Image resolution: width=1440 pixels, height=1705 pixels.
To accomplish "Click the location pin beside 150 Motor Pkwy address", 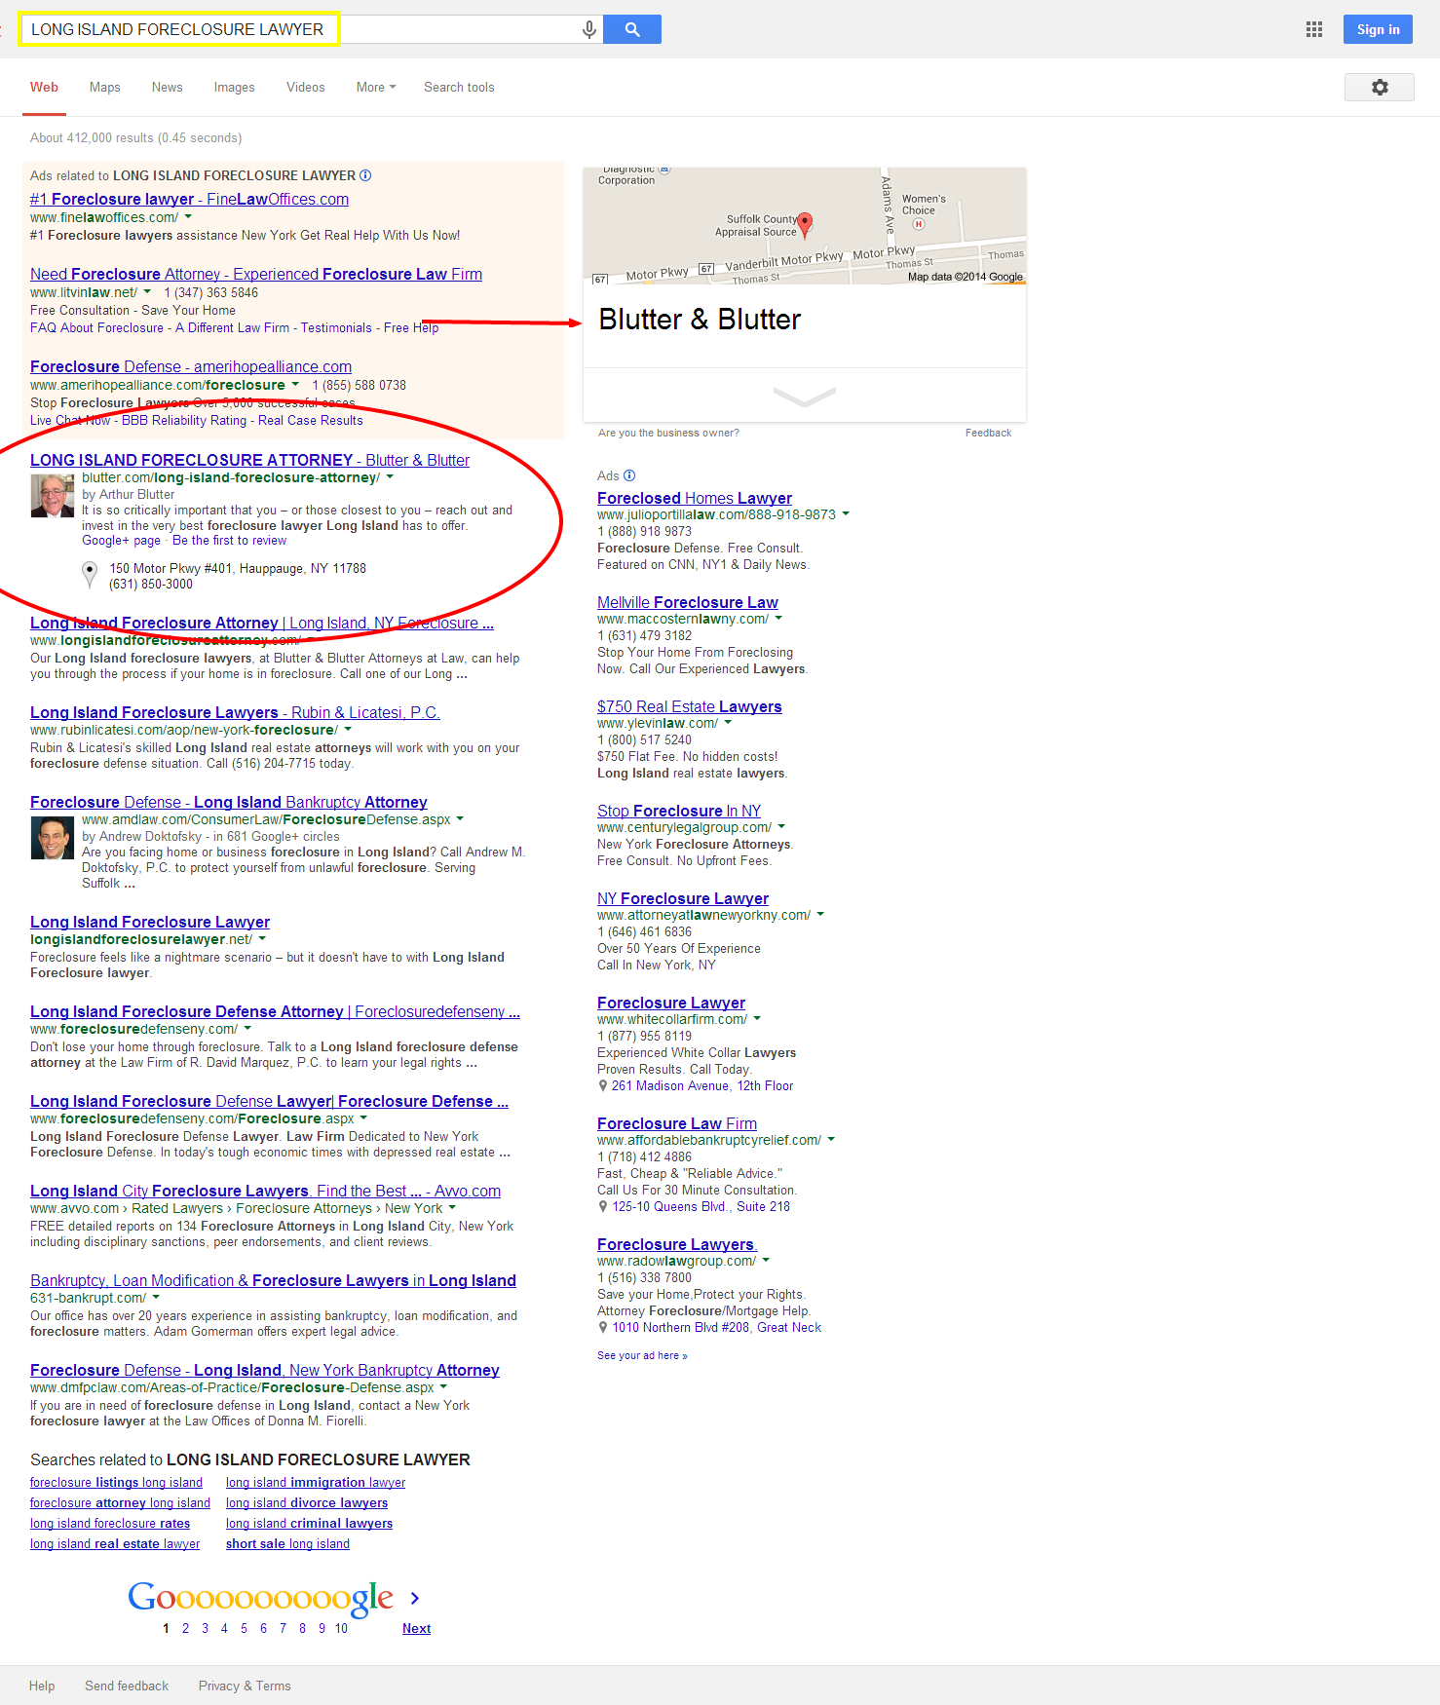I will click(x=90, y=575).
